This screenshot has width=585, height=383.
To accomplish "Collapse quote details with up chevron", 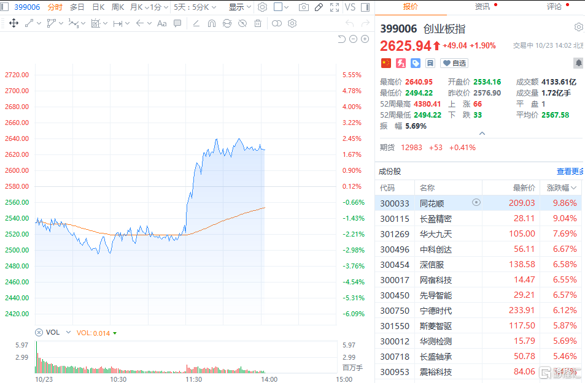I will (482, 134).
